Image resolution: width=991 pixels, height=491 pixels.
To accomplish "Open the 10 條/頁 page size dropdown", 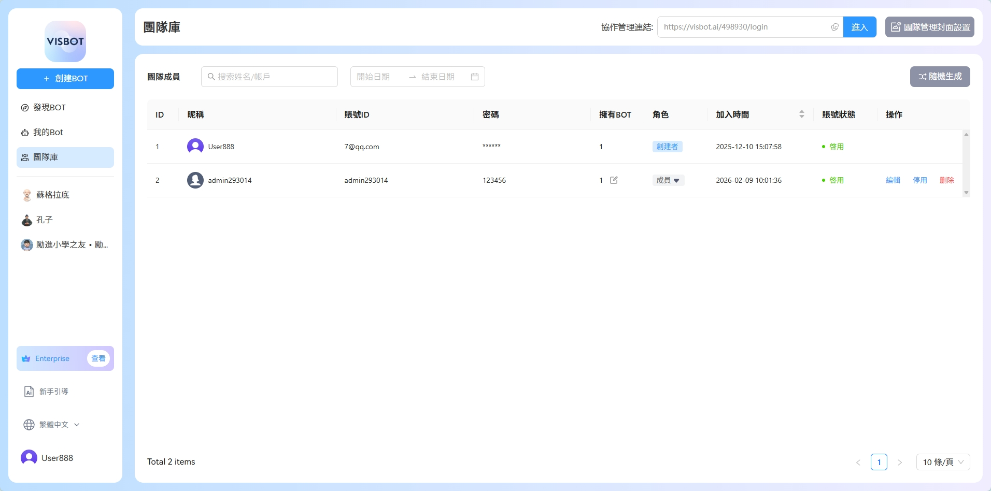I will click(943, 462).
